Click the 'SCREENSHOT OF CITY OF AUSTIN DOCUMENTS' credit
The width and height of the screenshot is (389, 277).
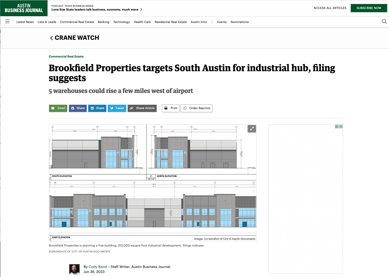(80, 252)
